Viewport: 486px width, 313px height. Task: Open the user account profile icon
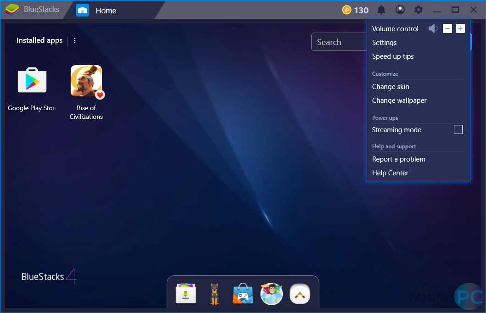[x=400, y=10]
